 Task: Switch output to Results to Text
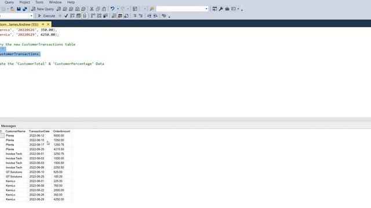(114, 16)
